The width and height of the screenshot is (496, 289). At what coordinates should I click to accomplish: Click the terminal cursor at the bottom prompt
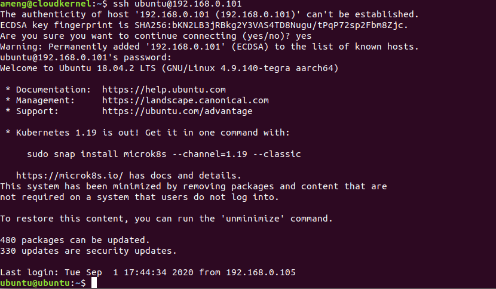click(x=94, y=283)
